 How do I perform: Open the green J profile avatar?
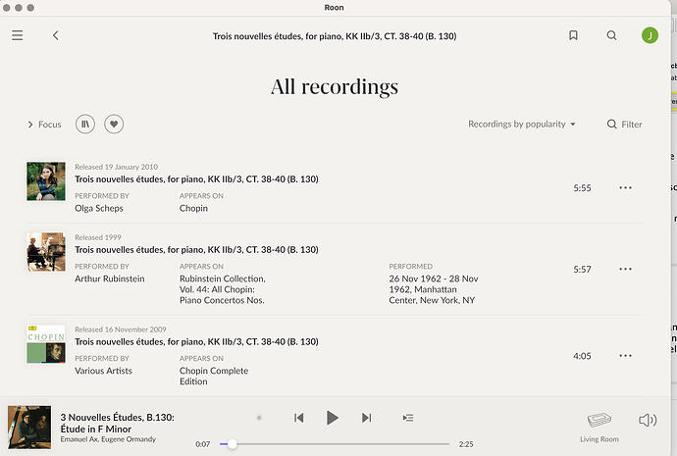[x=650, y=35]
